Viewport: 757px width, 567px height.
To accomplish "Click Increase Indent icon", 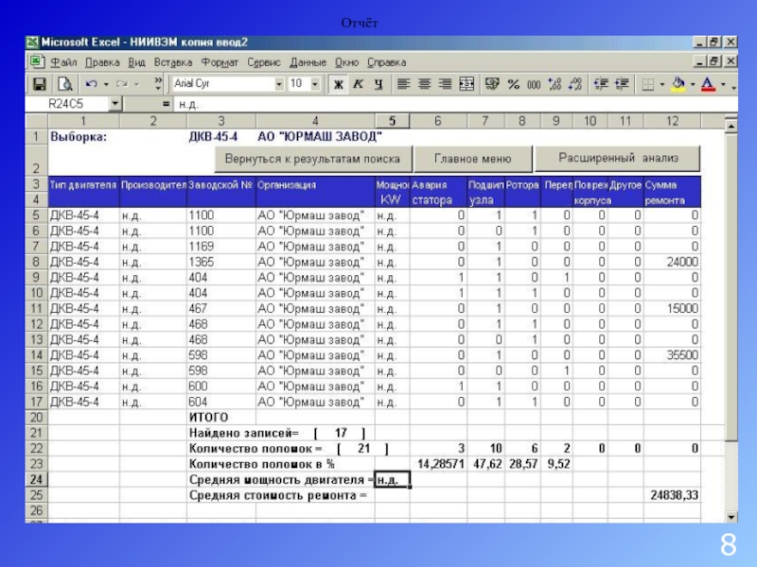I will tap(621, 84).
